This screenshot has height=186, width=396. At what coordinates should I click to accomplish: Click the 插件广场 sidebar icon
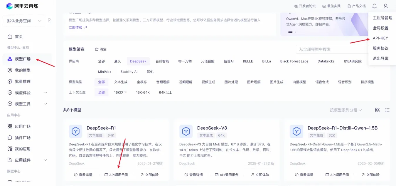tap(10, 138)
